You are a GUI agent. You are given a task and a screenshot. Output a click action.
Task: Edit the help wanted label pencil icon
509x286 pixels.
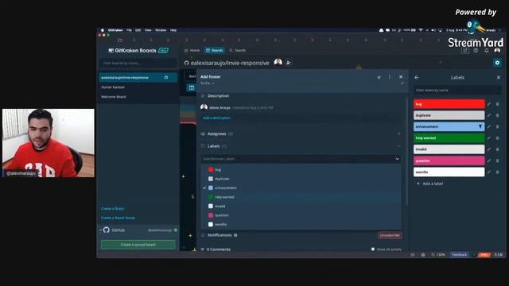point(489,138)
